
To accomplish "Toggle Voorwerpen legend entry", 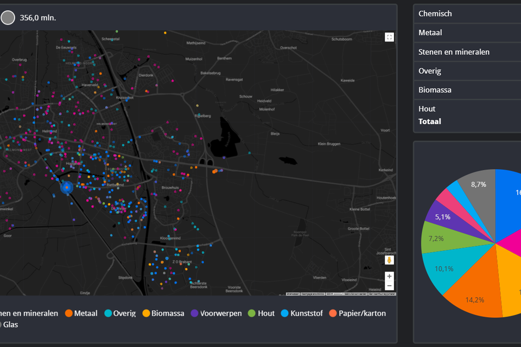I will [x=217, y=313].
